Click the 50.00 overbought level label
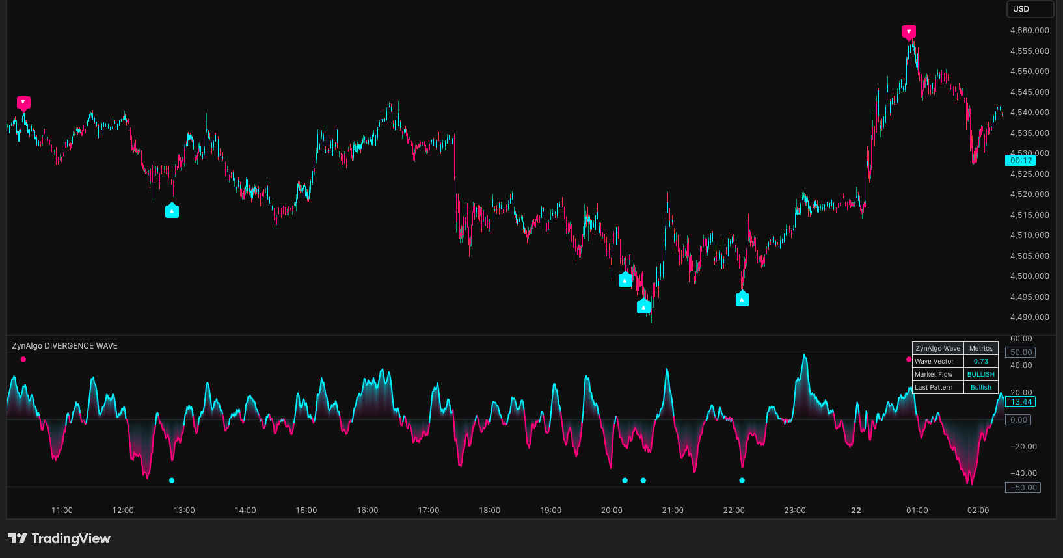The width and height of the screenshot is (1063, 558). pyautogui.click(x=1021, y=352)
